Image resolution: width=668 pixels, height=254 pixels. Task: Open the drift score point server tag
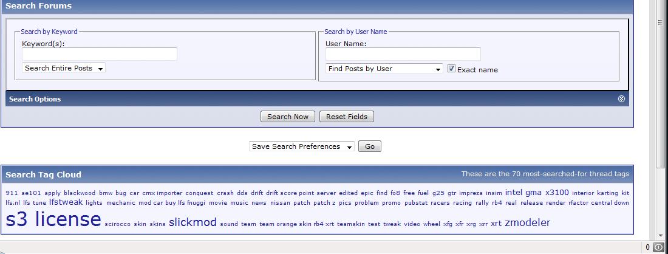[x=301, y=193]
